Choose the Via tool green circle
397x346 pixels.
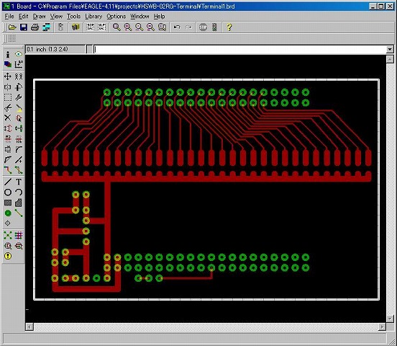pos(8,213)
